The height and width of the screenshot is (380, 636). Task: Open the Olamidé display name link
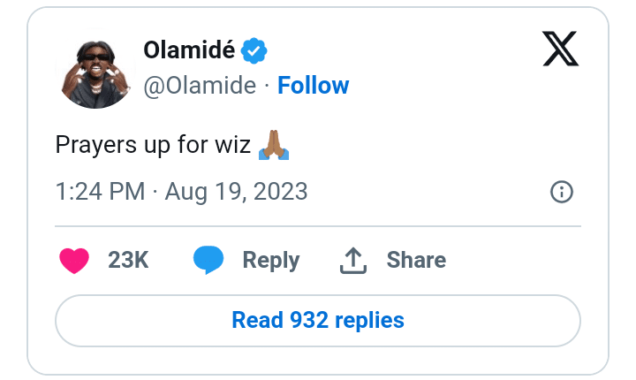pos(189,52)
